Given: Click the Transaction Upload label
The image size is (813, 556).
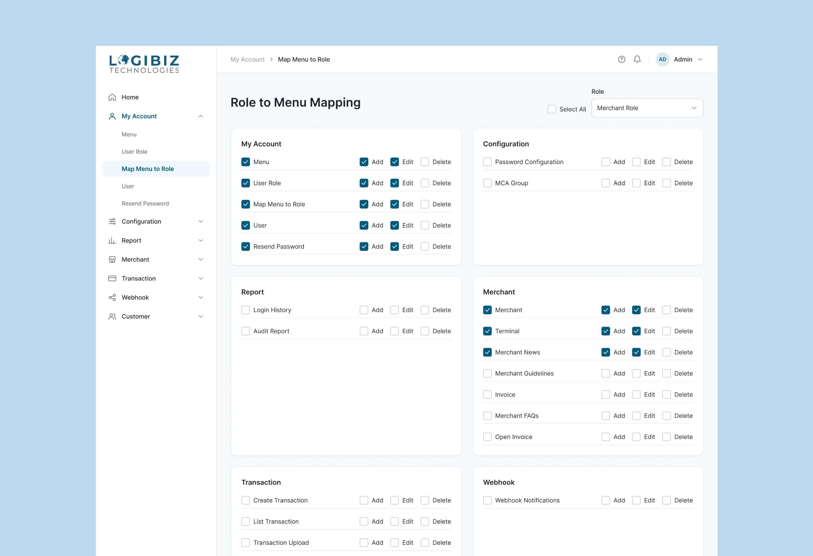Looking at the screenshot, I should [x=281, y=543].
